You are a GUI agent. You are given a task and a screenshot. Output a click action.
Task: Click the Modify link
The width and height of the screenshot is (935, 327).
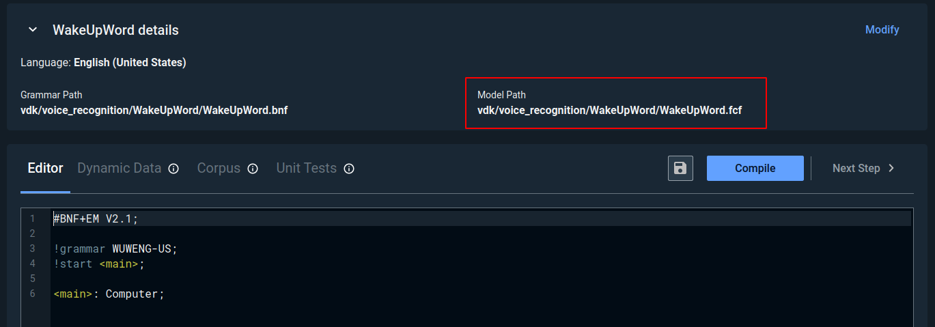pos(882,30)
